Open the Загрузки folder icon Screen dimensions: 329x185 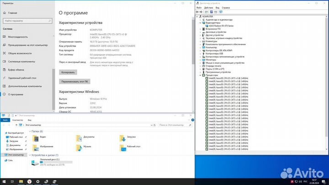point(122,137)
